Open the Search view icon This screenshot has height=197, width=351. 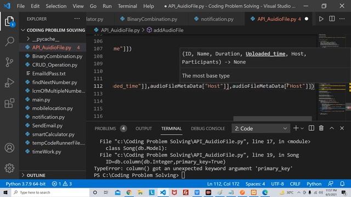9,42
